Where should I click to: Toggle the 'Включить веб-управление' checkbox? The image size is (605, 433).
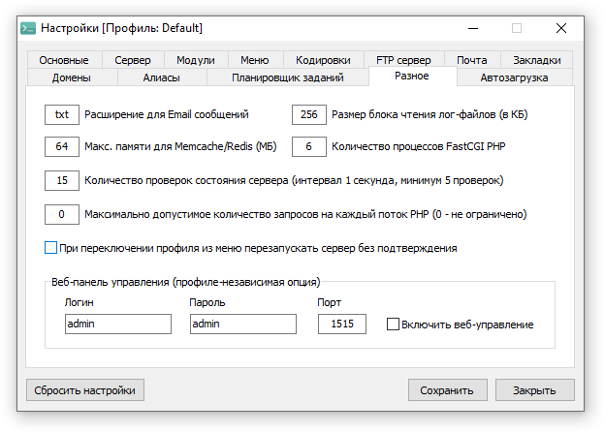(393, 325)
